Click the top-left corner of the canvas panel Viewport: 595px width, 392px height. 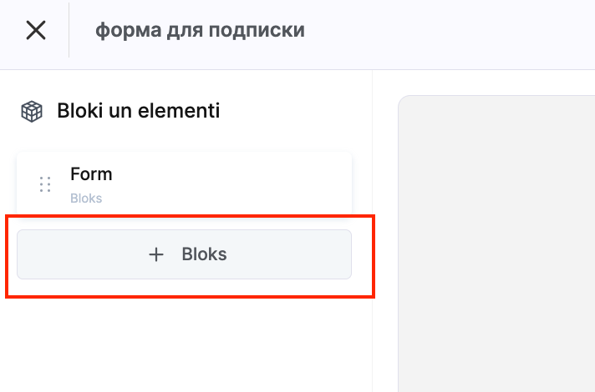pyautogui.click(x=409, y=106)
